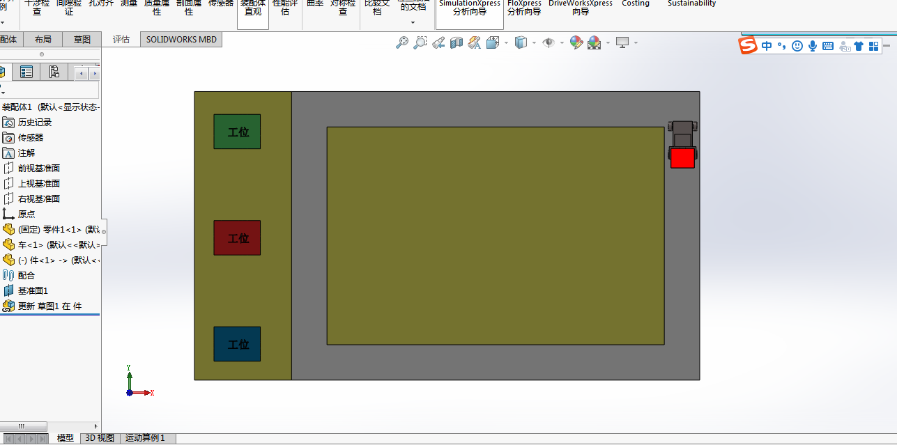Click the Previous View icon

(x=438, y=42)
